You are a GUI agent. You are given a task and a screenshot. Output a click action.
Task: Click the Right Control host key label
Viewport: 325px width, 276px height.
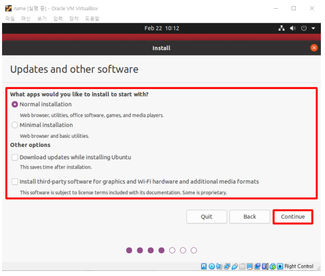coord(299,266)
